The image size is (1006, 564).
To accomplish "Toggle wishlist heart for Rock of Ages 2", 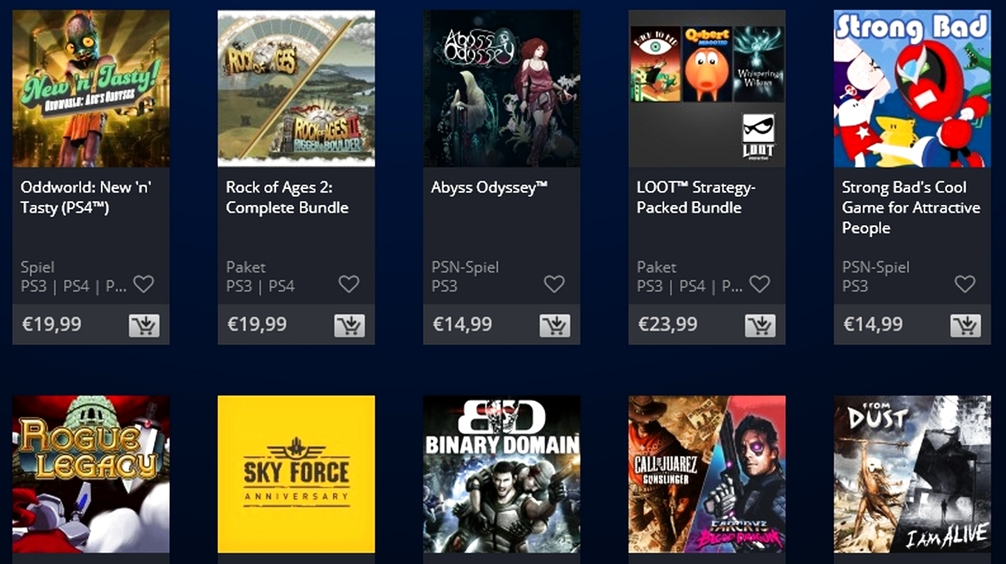I will click(x=349, y=284).
